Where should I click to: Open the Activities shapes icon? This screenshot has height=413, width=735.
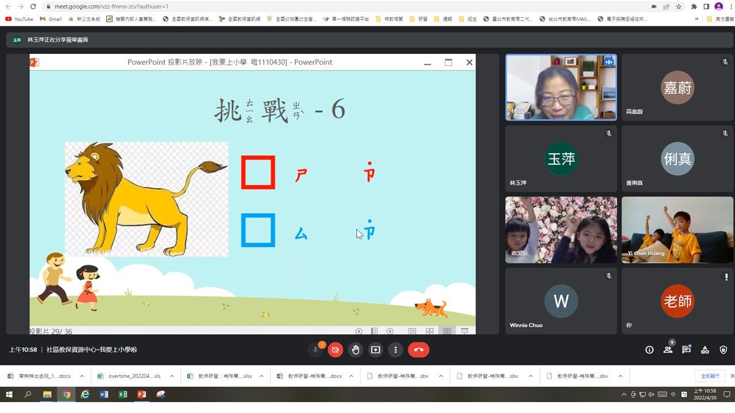[x=705, y=350]
